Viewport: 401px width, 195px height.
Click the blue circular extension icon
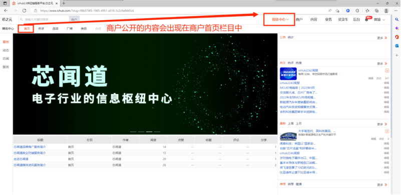[348, 10]
